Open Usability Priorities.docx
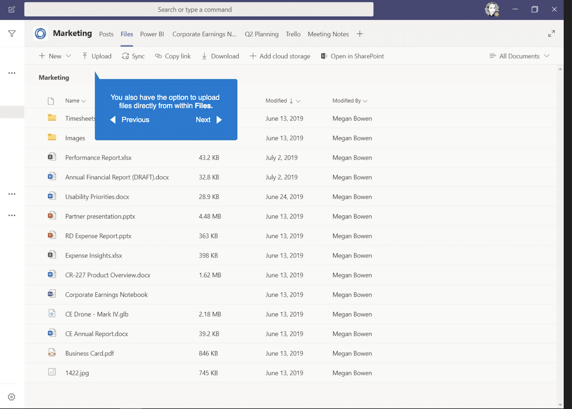 [97, 197]
